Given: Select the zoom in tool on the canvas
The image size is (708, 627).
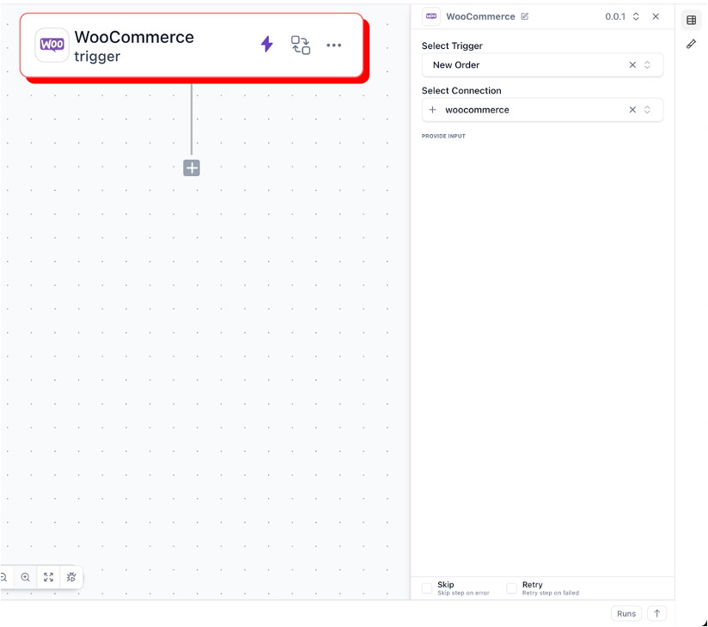Looking at the screenshot, I should [25, 577].
